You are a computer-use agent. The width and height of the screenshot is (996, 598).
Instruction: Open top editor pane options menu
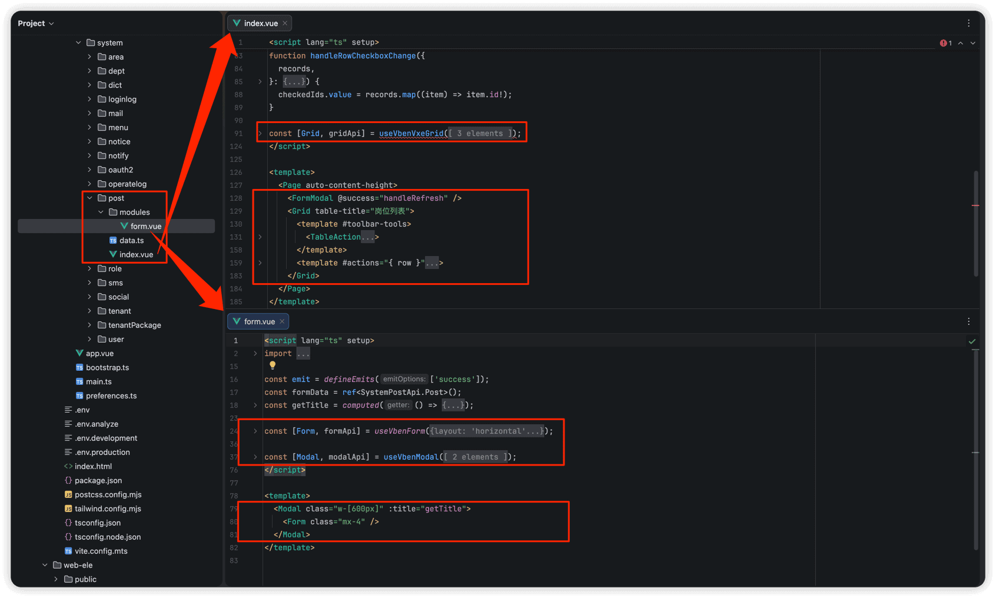[968, 23]
